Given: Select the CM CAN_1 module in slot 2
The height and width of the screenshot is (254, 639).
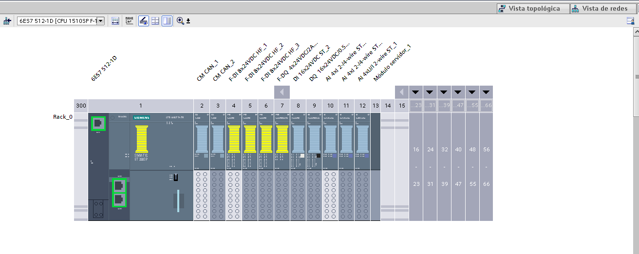Looking at the screenshot, I should (202, 166).
